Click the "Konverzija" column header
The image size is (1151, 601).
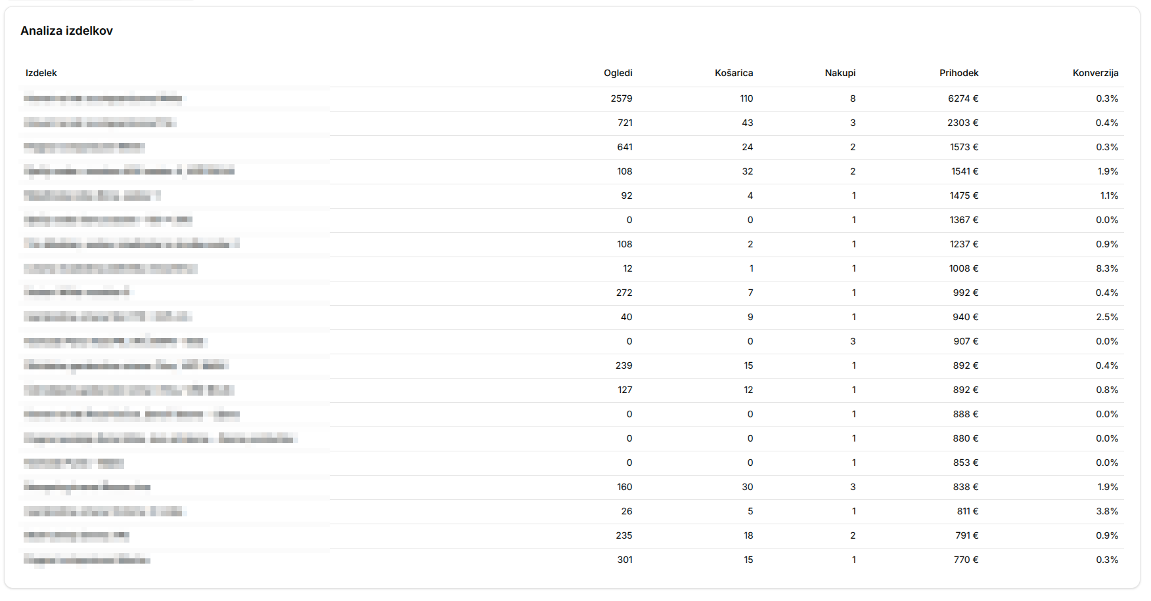coord(1095,73)
